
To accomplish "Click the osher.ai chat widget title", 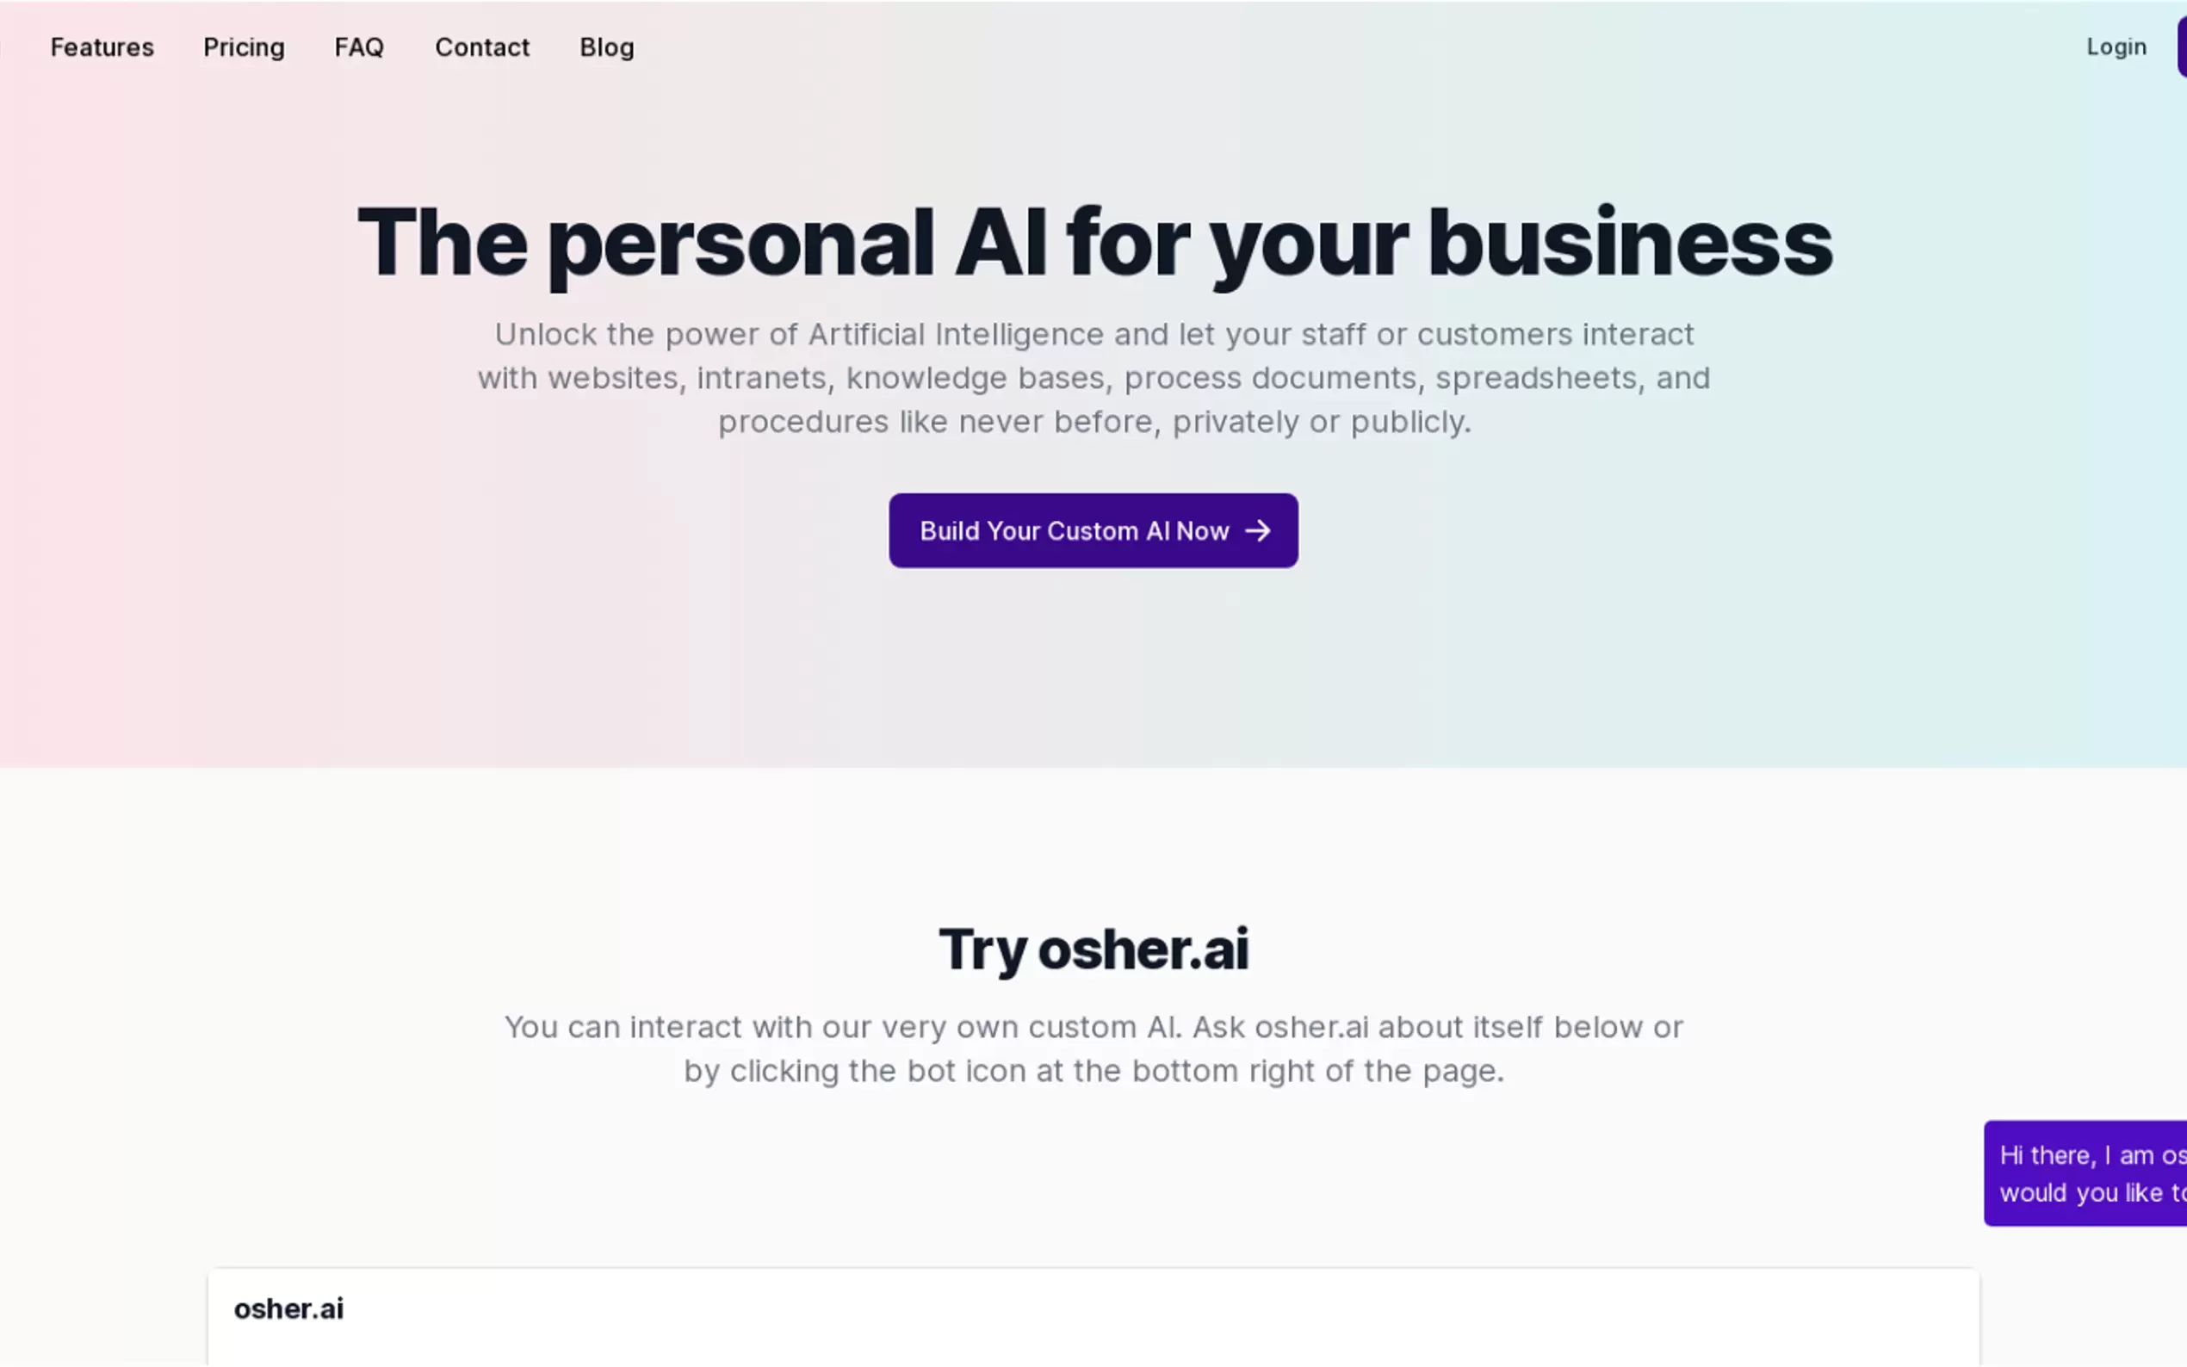I will 288,1308.
